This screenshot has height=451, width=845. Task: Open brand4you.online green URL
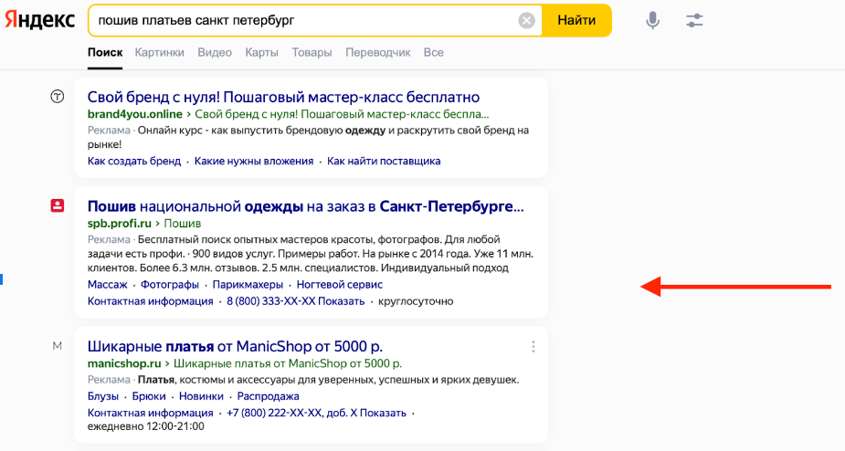[x=134, y=114]
